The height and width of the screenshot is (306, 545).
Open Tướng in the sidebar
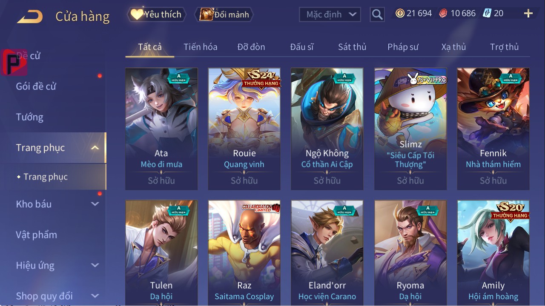(x=30, y=117)
